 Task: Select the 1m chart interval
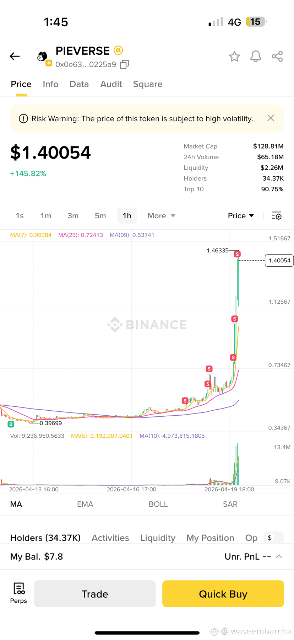pos(46,216)
